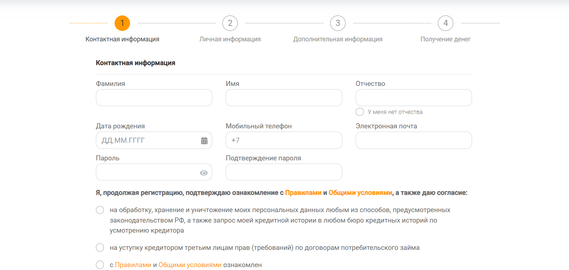Click the Мобильный телефон field with +7
The width and height of the screenshot is (569, 270).
284,140
